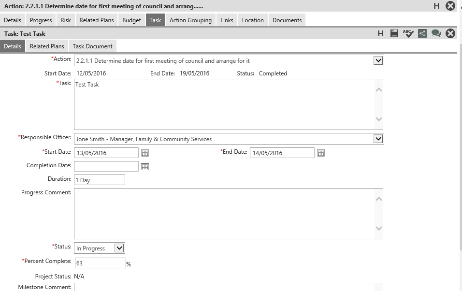Switch to the Budget tab
The height and width of the screenshot is (291, 462).
click(x=131, y=20)
